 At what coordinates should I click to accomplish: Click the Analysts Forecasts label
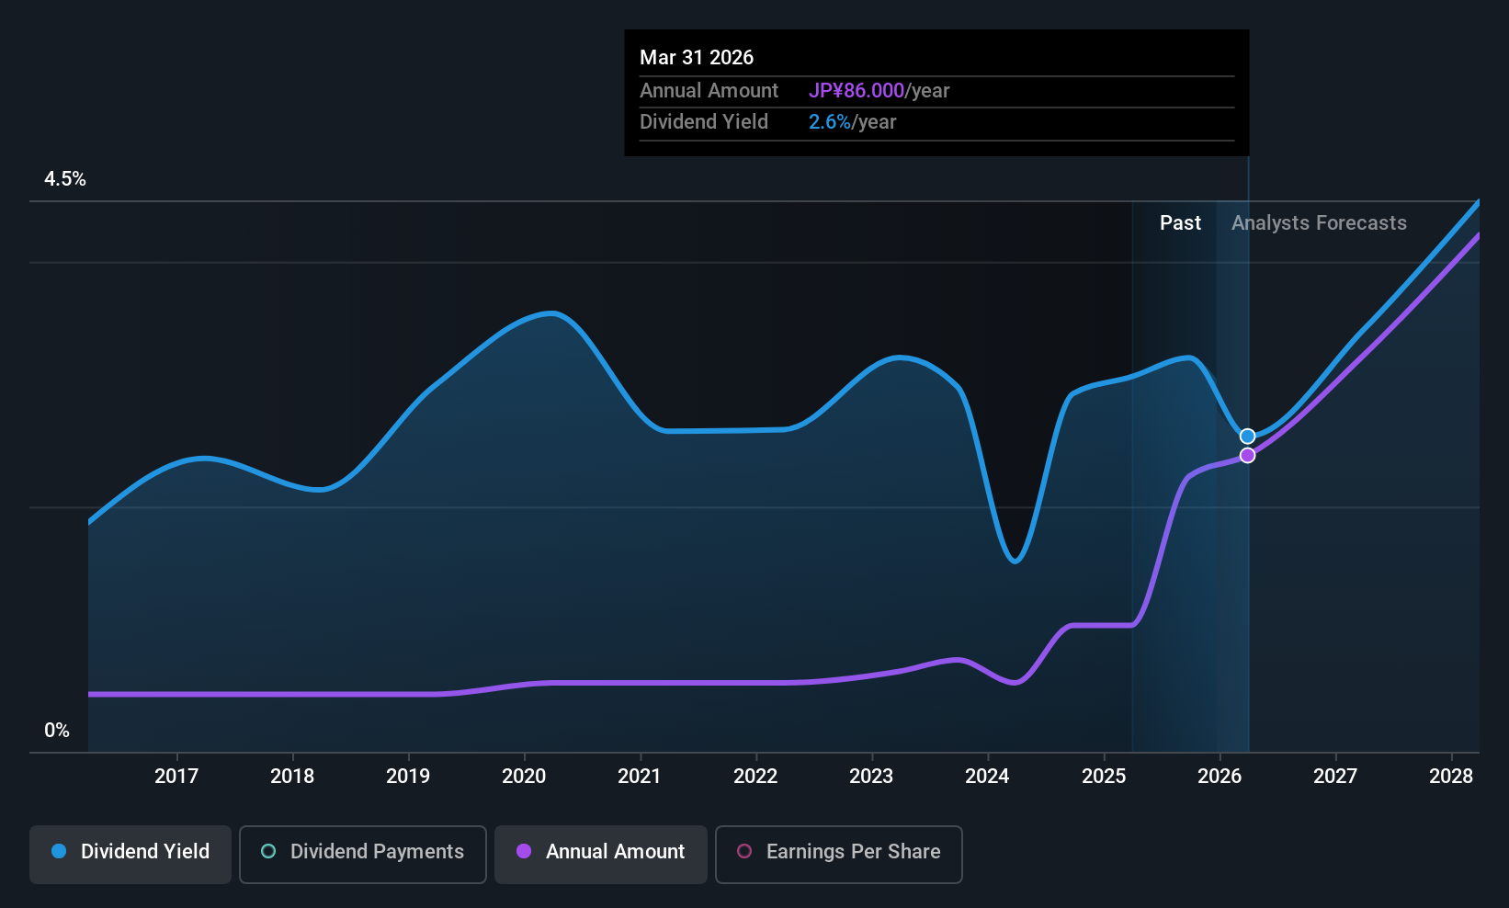[x=1319, y=223]
